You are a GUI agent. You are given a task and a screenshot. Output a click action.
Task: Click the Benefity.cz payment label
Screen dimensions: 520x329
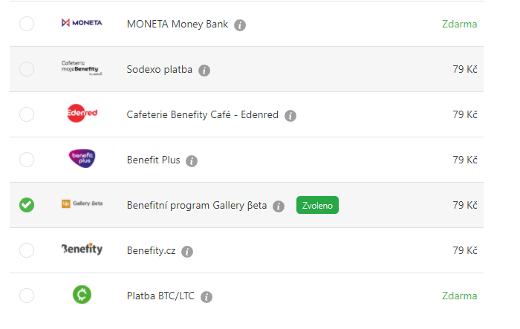pyautogui.click(x=149, y=251)
